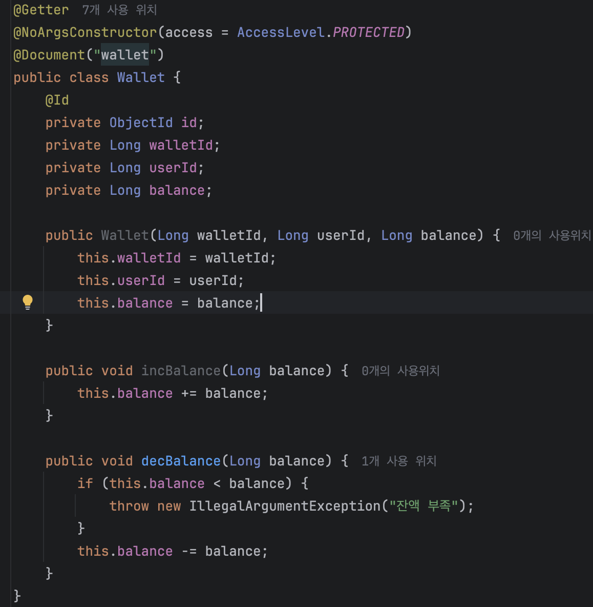
Task: Click 'this.balance = balance;' line
Action: [168, 302]
